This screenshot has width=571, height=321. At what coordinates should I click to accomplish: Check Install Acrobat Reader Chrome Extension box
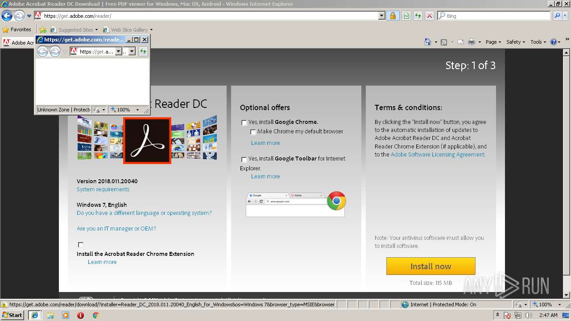pyautogui.click(x=80, y=245)
